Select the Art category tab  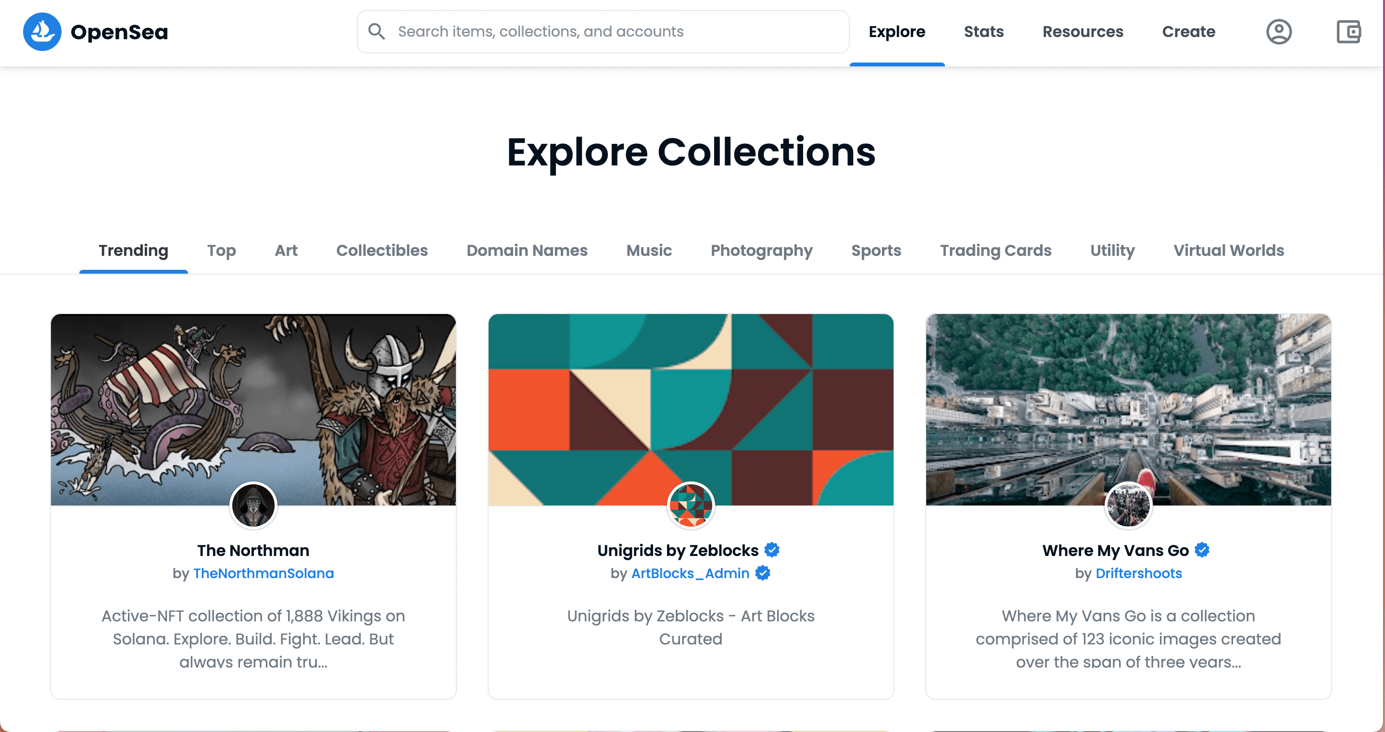286,251
